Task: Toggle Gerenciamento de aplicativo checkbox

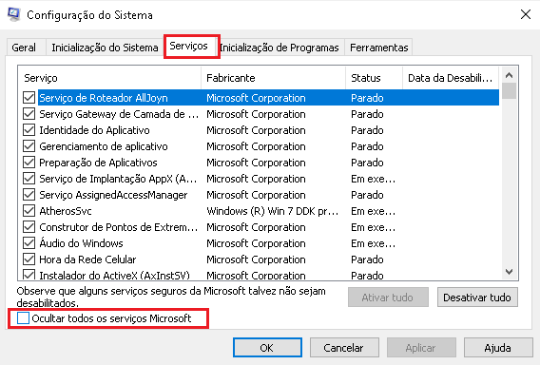Action: 29,146
